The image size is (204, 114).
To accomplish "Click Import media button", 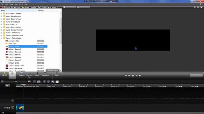I will 29,7.
